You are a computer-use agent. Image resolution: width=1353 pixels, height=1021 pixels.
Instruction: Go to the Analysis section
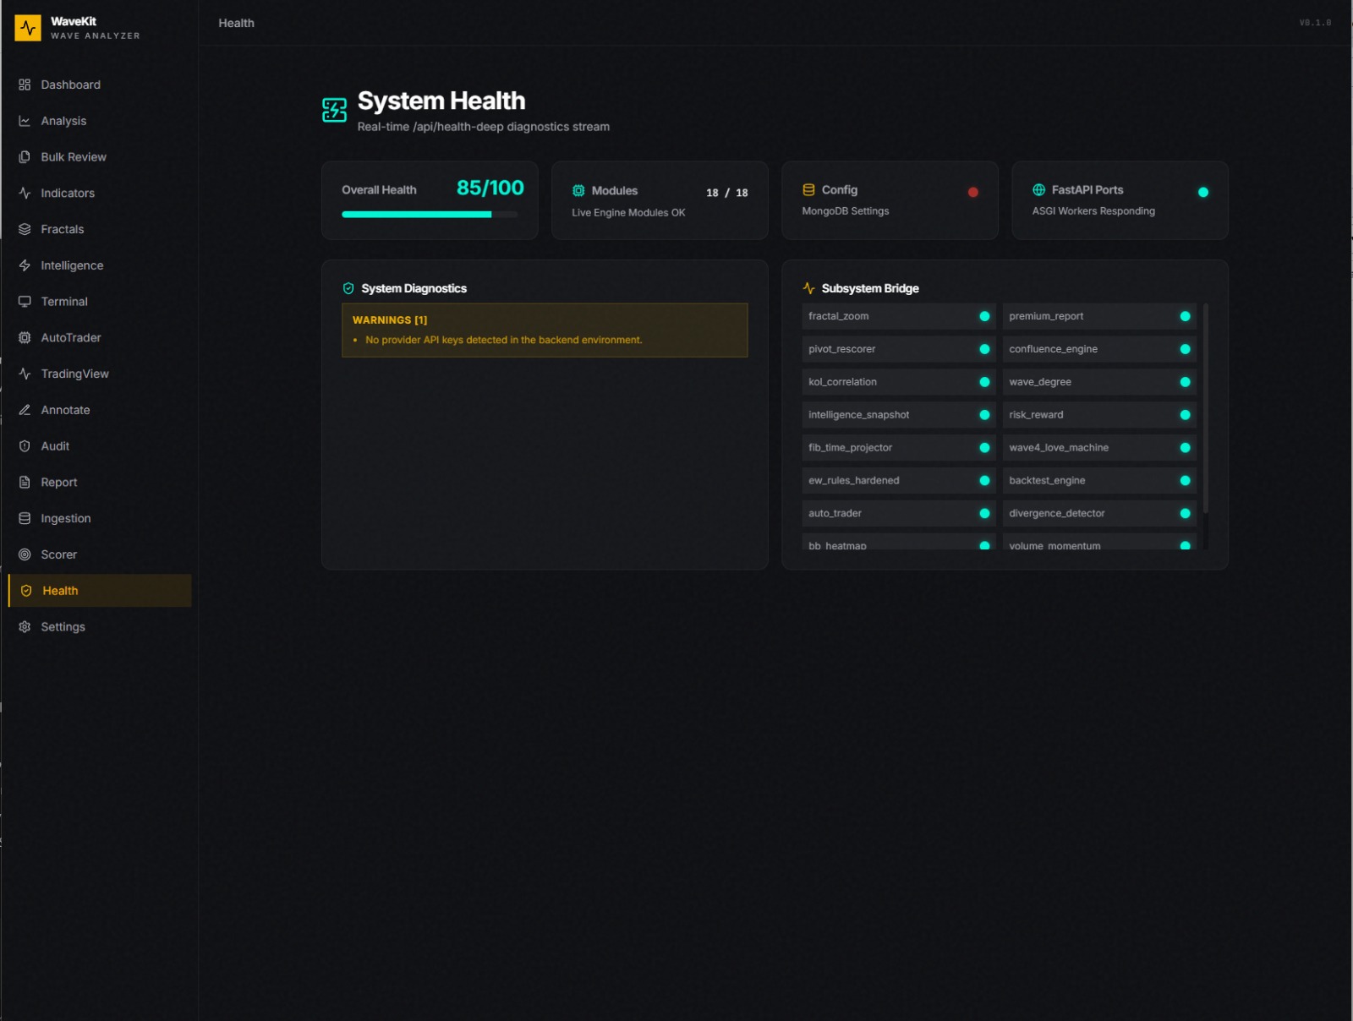[x=100, y=121]
